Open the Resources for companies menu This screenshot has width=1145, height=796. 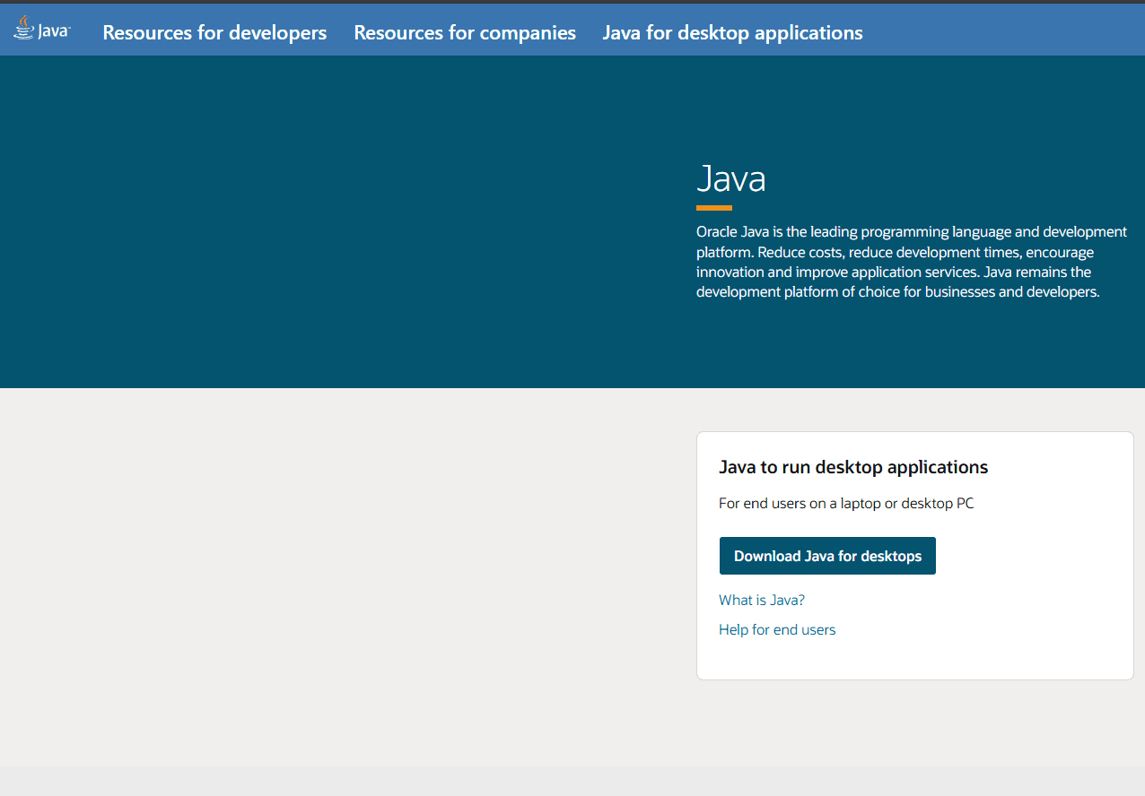tap(465, 33)
